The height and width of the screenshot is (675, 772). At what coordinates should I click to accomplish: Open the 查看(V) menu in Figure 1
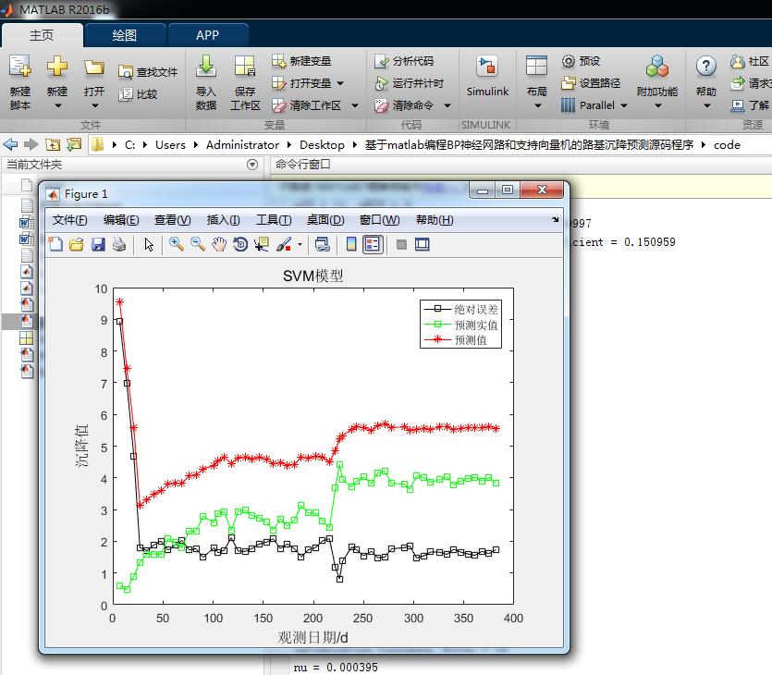click(x=172, y=220)
